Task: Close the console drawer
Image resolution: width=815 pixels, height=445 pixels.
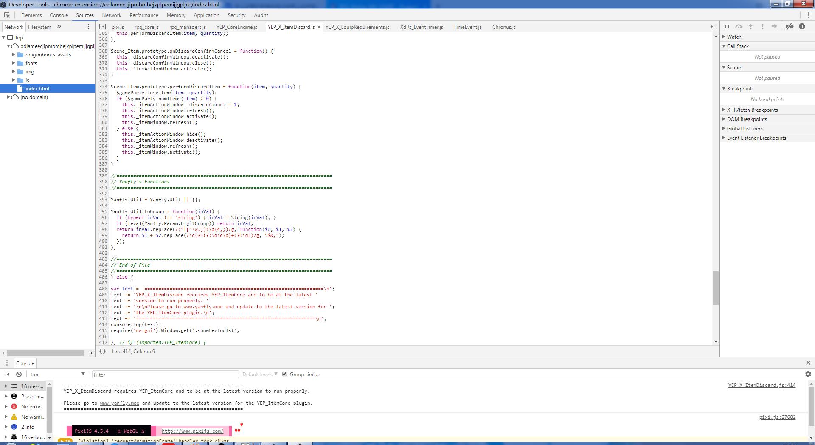Action: [808, 363]
